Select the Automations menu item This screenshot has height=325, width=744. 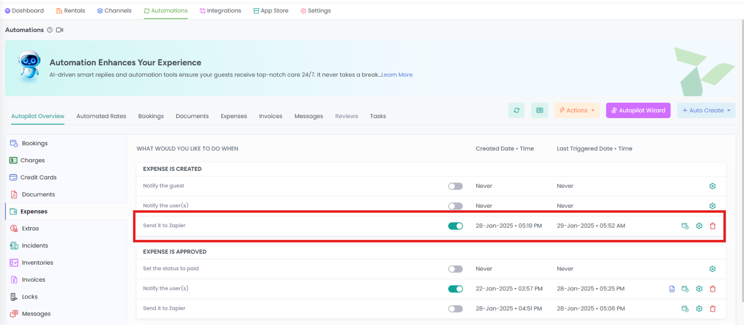point(165,10)
